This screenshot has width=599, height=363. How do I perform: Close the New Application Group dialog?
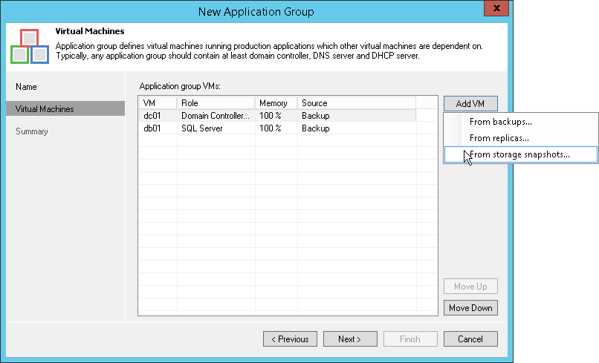tap(495, 10)
